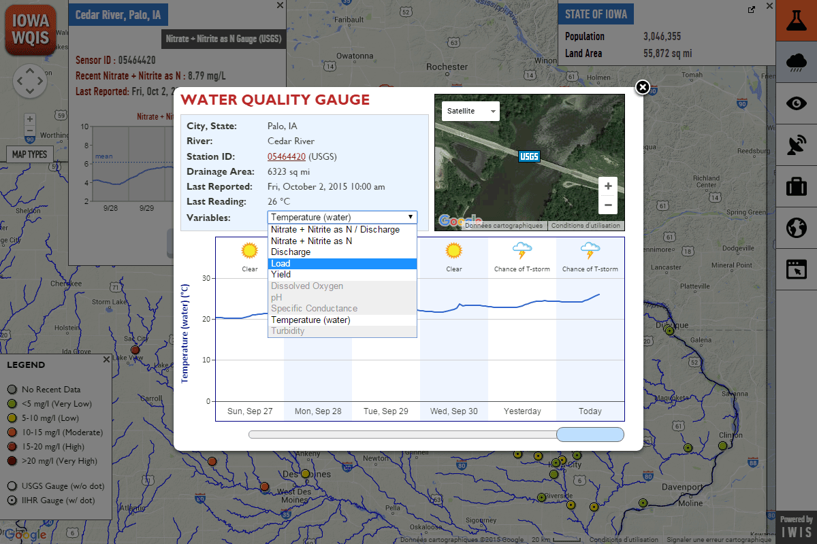
Task: Choose Discharge from the variables list
Action: point(342,252)
